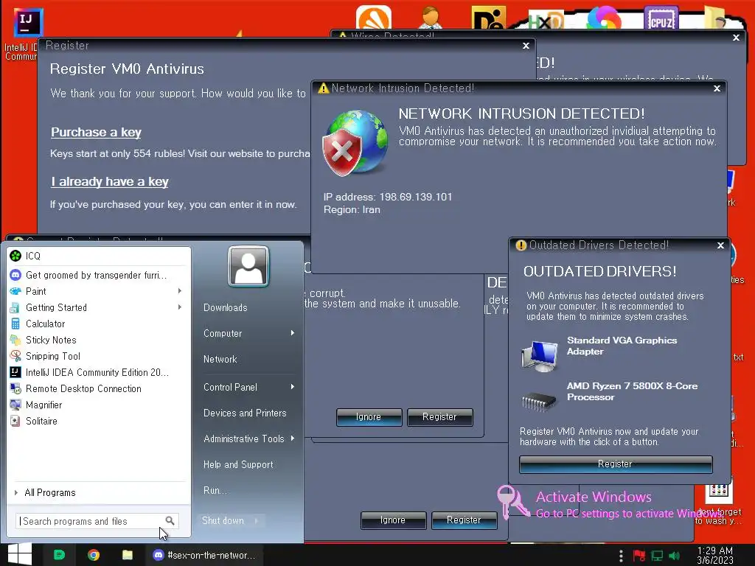Open the colorful swirl desktop icon
The width and height of the screenshot is (755, 566).
(x=604, y=18)
